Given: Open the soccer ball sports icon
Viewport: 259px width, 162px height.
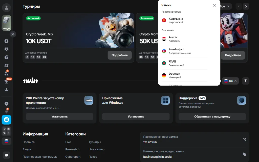Looking at the screenshot, I should [6, 49].
